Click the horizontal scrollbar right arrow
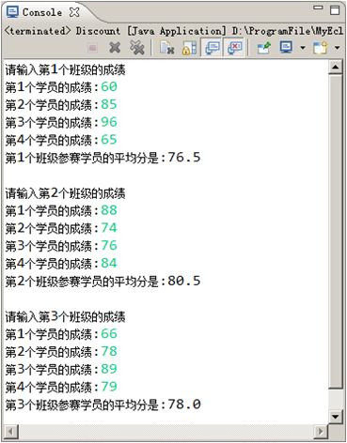This screenshot has height=443, width=347. click(321, 432)
